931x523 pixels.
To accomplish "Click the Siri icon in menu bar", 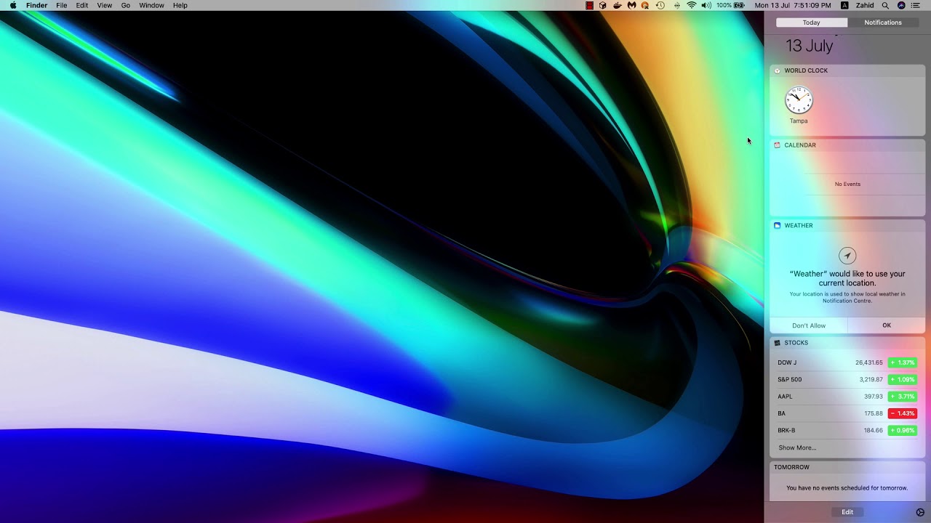I will [901, 5].
